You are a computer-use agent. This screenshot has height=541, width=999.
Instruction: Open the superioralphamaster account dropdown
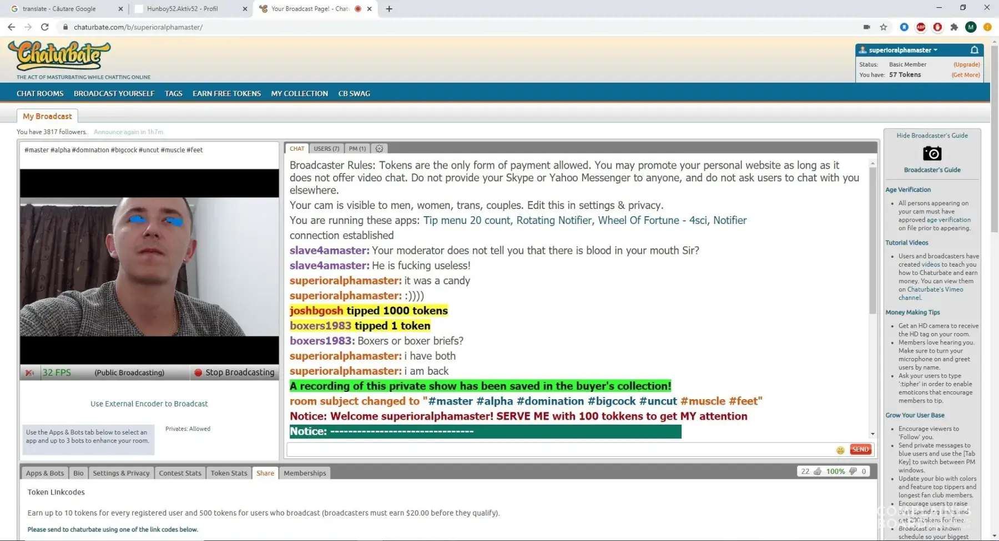[x=903, y=50]
